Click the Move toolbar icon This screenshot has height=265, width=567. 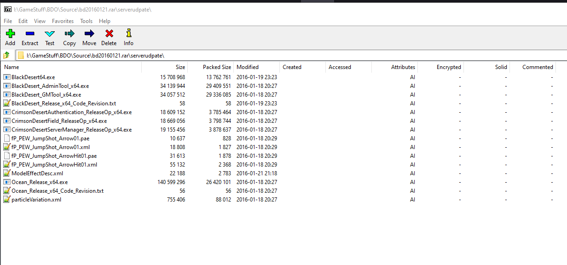coord(89,33)
